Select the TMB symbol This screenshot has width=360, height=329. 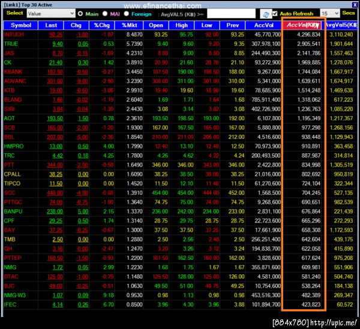10,239
